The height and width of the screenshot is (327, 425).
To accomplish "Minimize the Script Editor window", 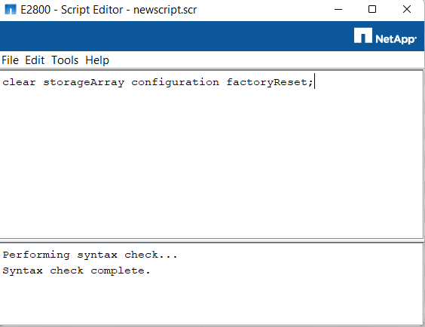I will 338,10.
